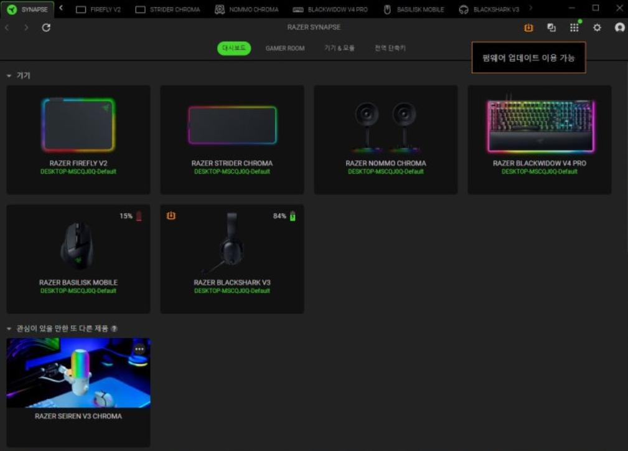Image resolution: width=628 pixels, height=451 pixels.
Task: Maximize the Synapse window
Action: tap(596, 8)
